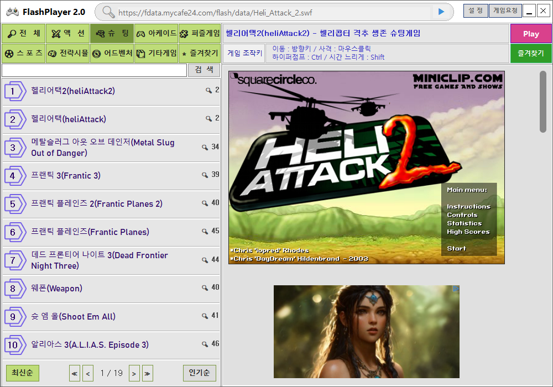Open 프랜틱 플레인즈(Frantic Planes) game entry
Image resolution: width=553 pixels, height=387 pixels.
tap(111, 232)
